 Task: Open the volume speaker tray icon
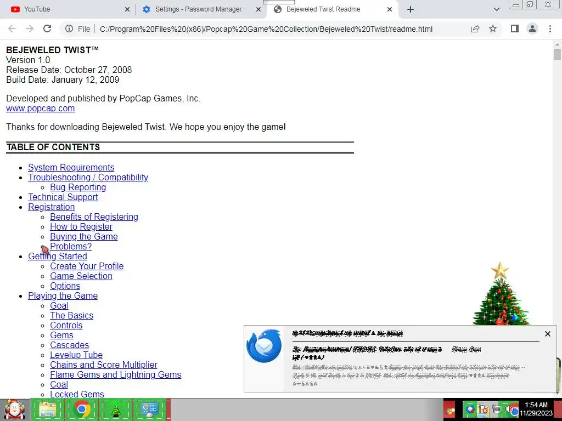coord(509,409)
